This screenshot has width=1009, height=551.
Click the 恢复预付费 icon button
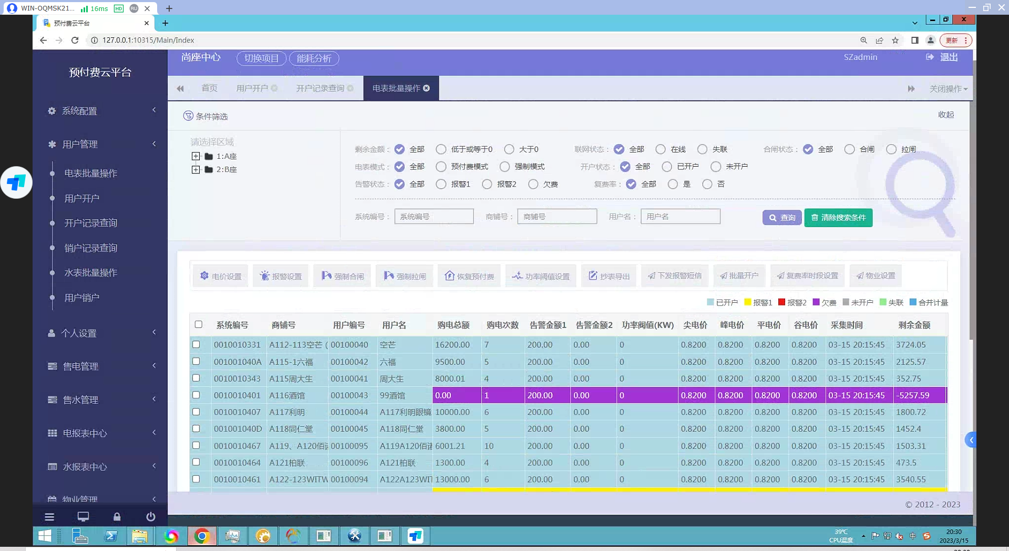tap(469, 276)
